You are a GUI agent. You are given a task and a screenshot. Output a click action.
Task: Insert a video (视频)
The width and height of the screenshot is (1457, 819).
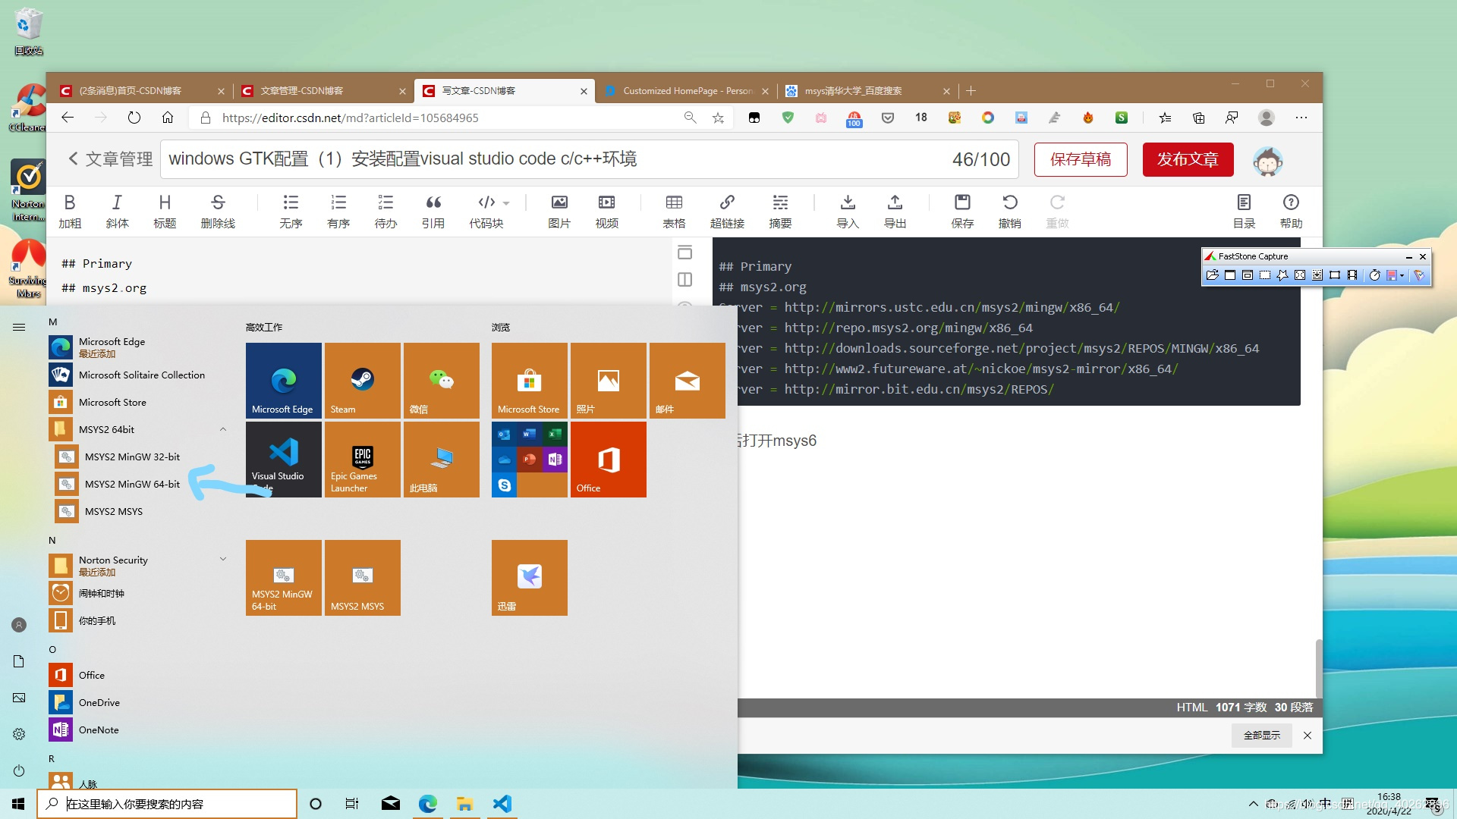(607, 211)
